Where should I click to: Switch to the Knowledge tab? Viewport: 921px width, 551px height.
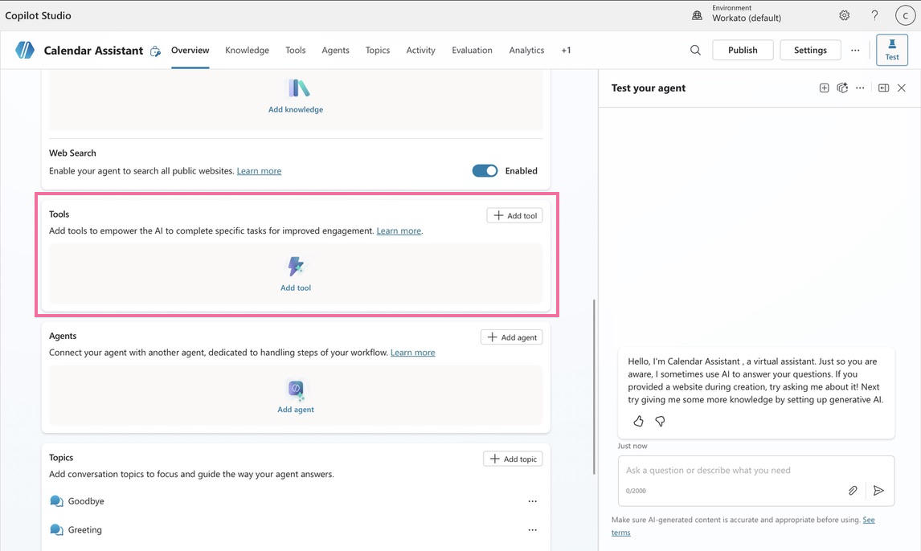pos(247,50)
